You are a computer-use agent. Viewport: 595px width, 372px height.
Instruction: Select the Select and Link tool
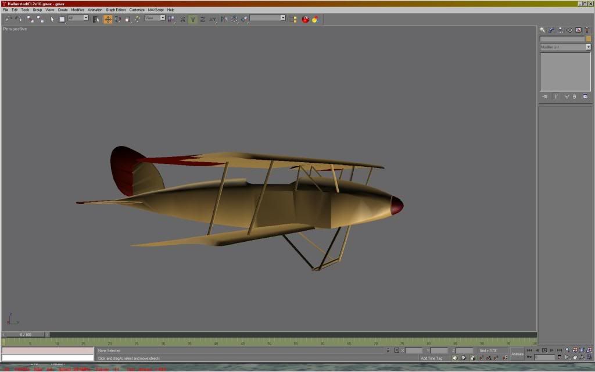click(30, 19)
